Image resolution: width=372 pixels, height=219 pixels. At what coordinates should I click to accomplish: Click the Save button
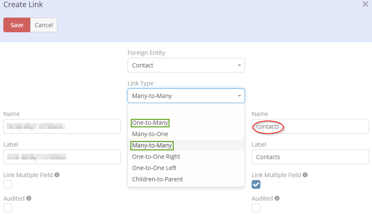click(17, 25)
